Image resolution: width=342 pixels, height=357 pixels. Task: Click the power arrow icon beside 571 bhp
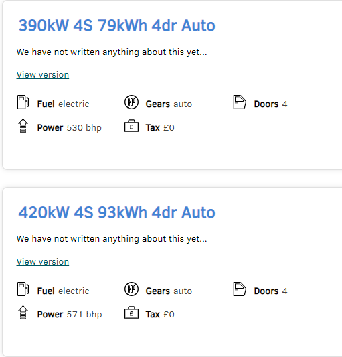pyautogui.click(x=23, y=313)
